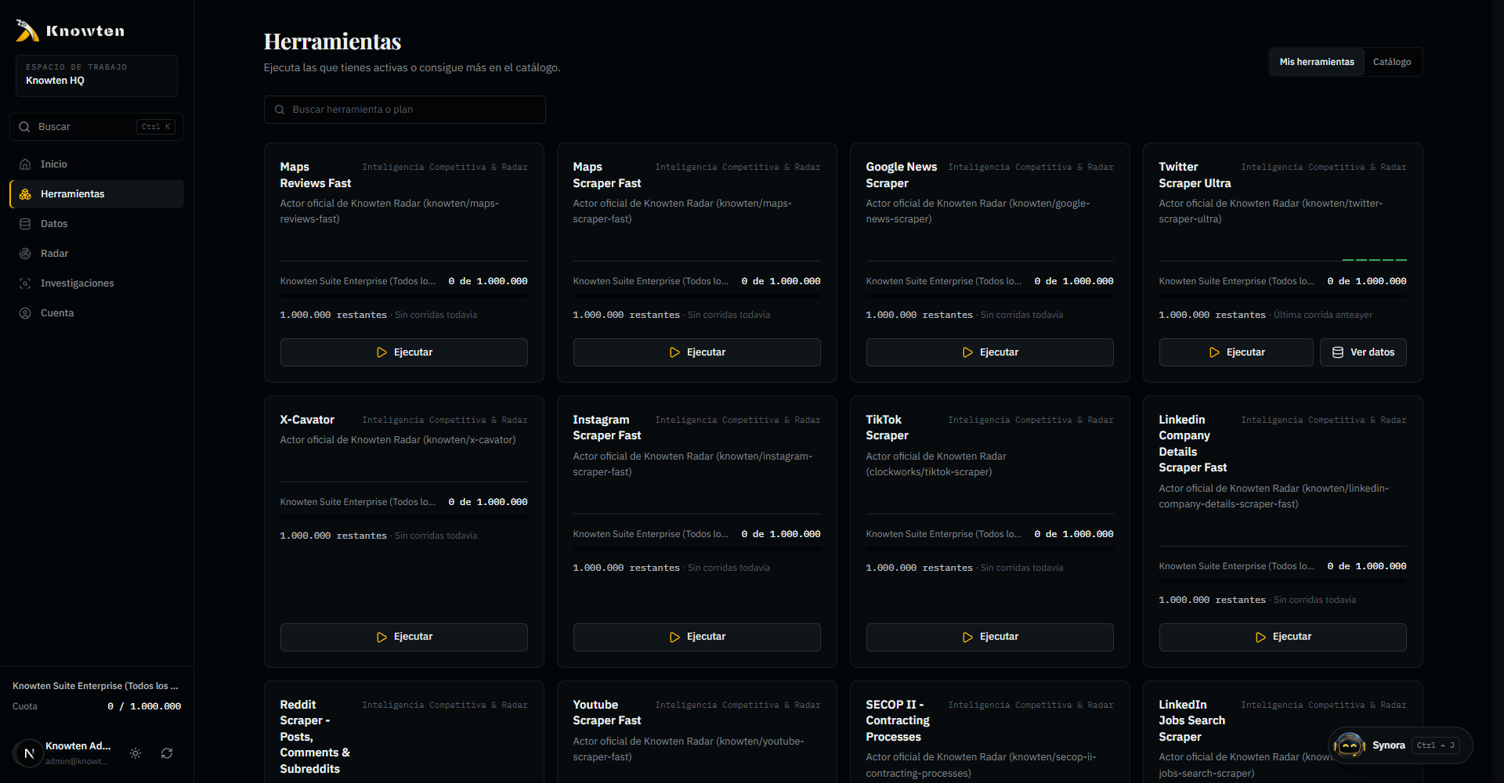1504x783 pixels.
Task: Click the Ctrl + J shortcut badge
Action: coord(1436,745)
